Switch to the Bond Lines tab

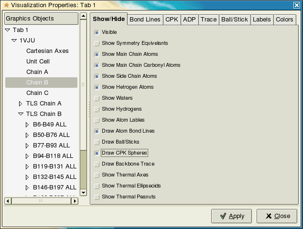(x=145, y=20)
